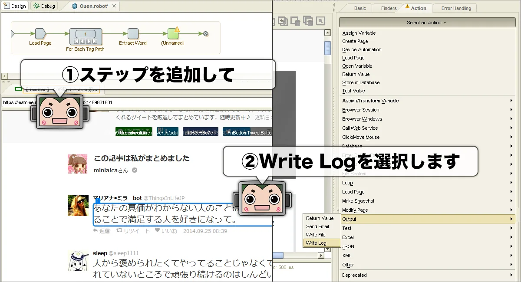521x282 pixels.
Task: Choose Device Automation action
Action: pos(362,49)
